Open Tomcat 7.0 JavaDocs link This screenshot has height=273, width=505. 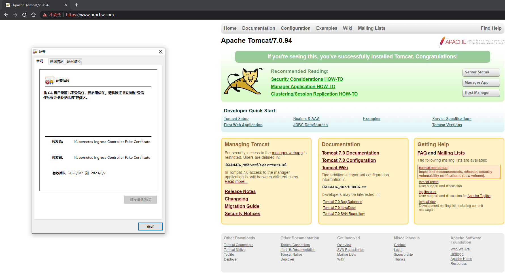pos(339,208)
